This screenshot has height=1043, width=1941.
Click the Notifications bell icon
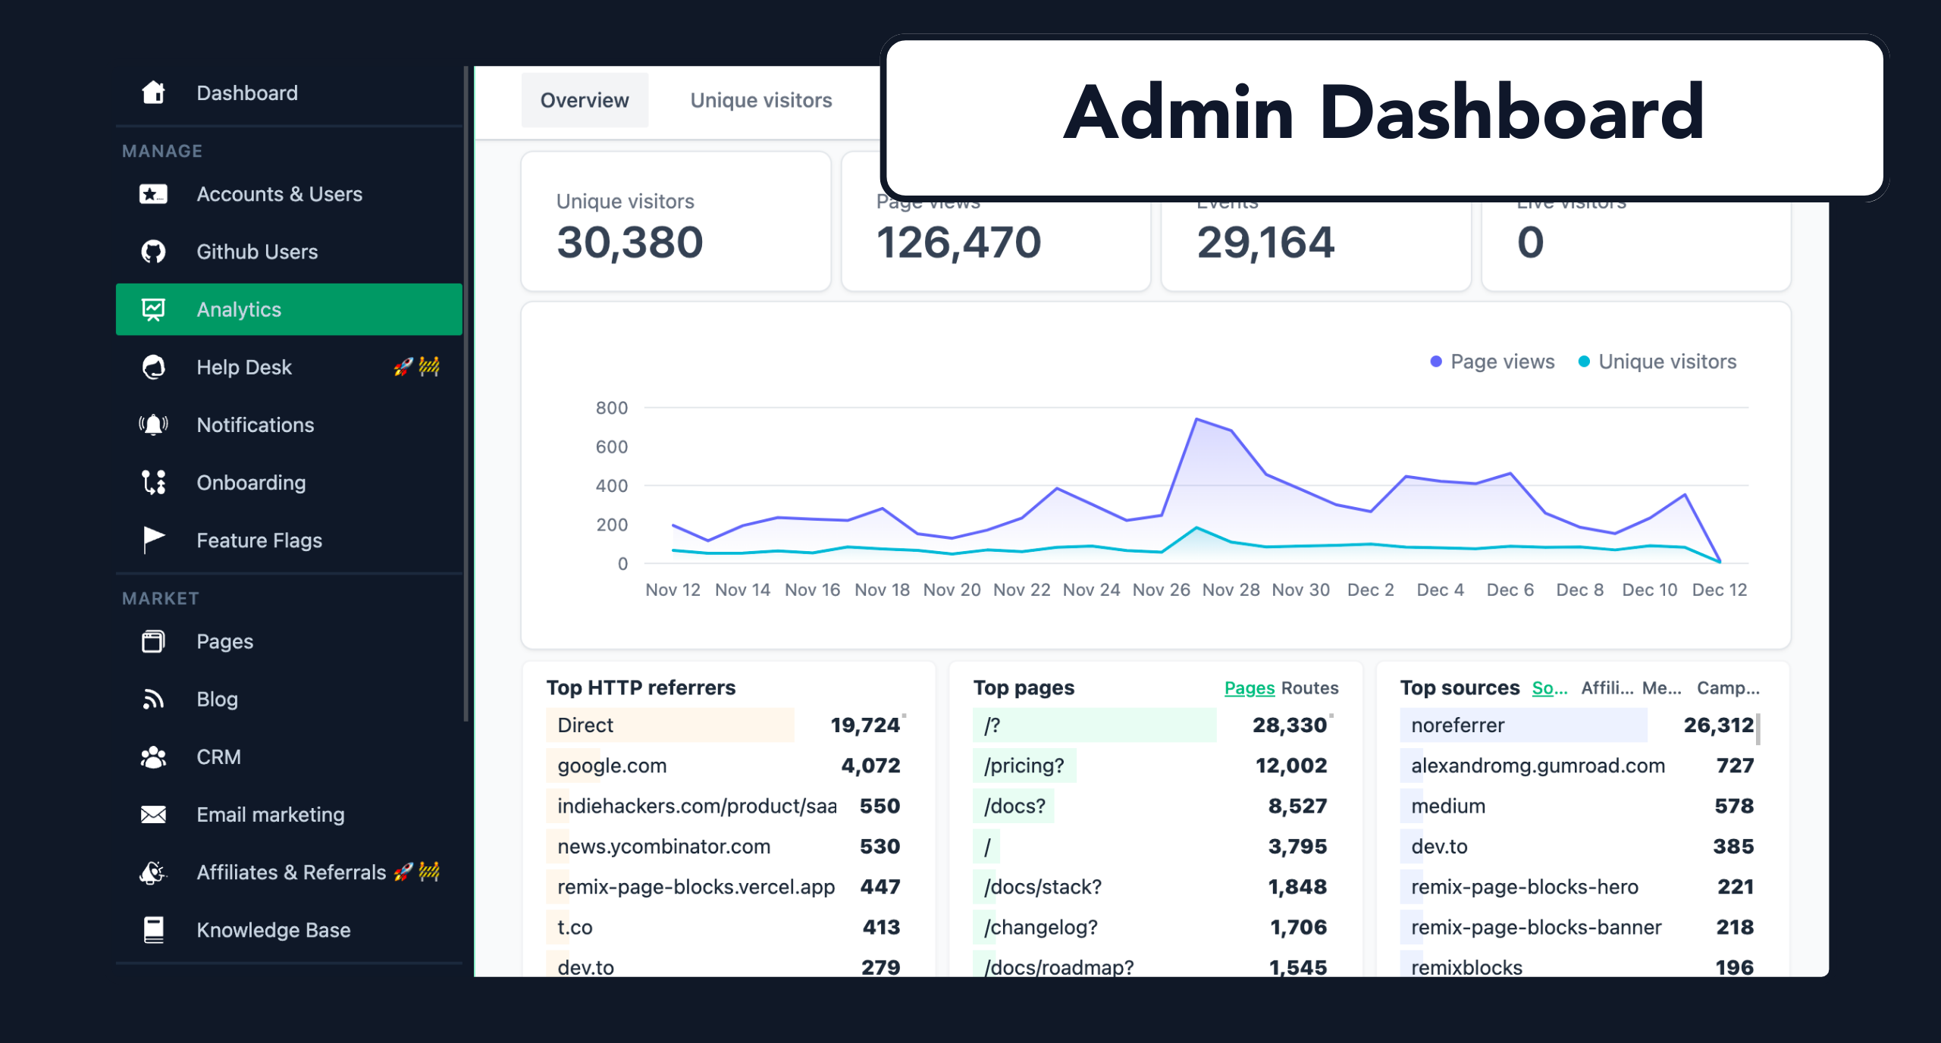click(x=153, y=424)
